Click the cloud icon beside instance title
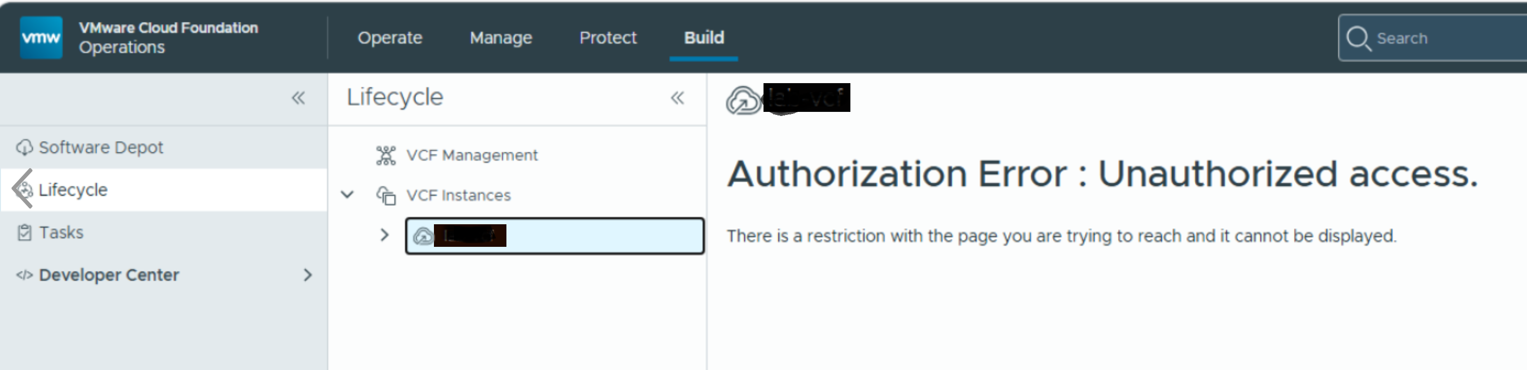The image size is (1527, 370). coord(743,101)
